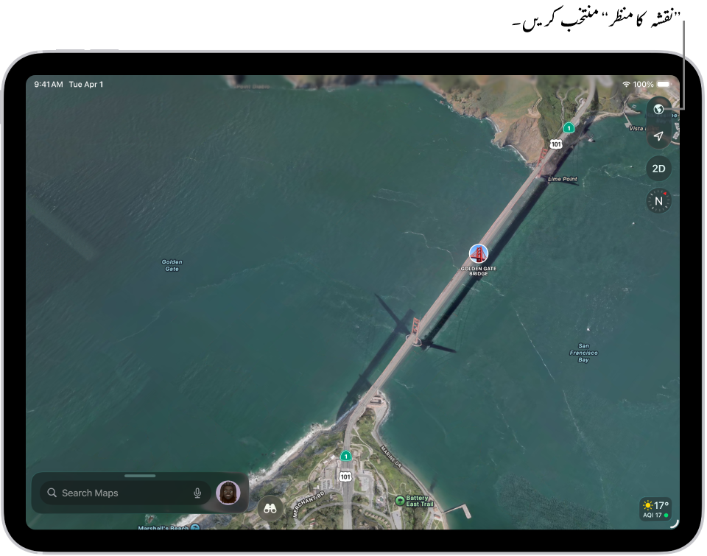Open the 17° weather and AQI widget
The image size is (707, 556).
pos(655,509)
